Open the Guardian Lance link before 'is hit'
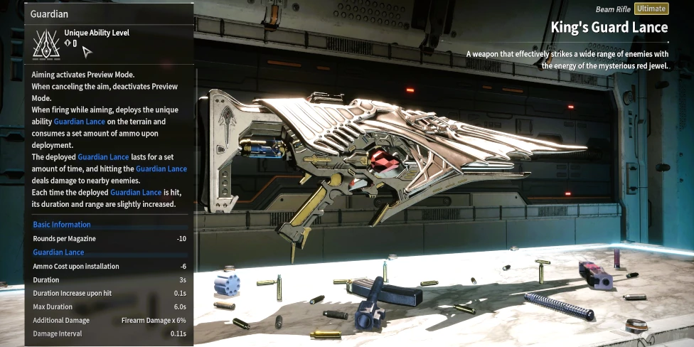This screenshot has width=694, height=347. [x=135, y=193]
